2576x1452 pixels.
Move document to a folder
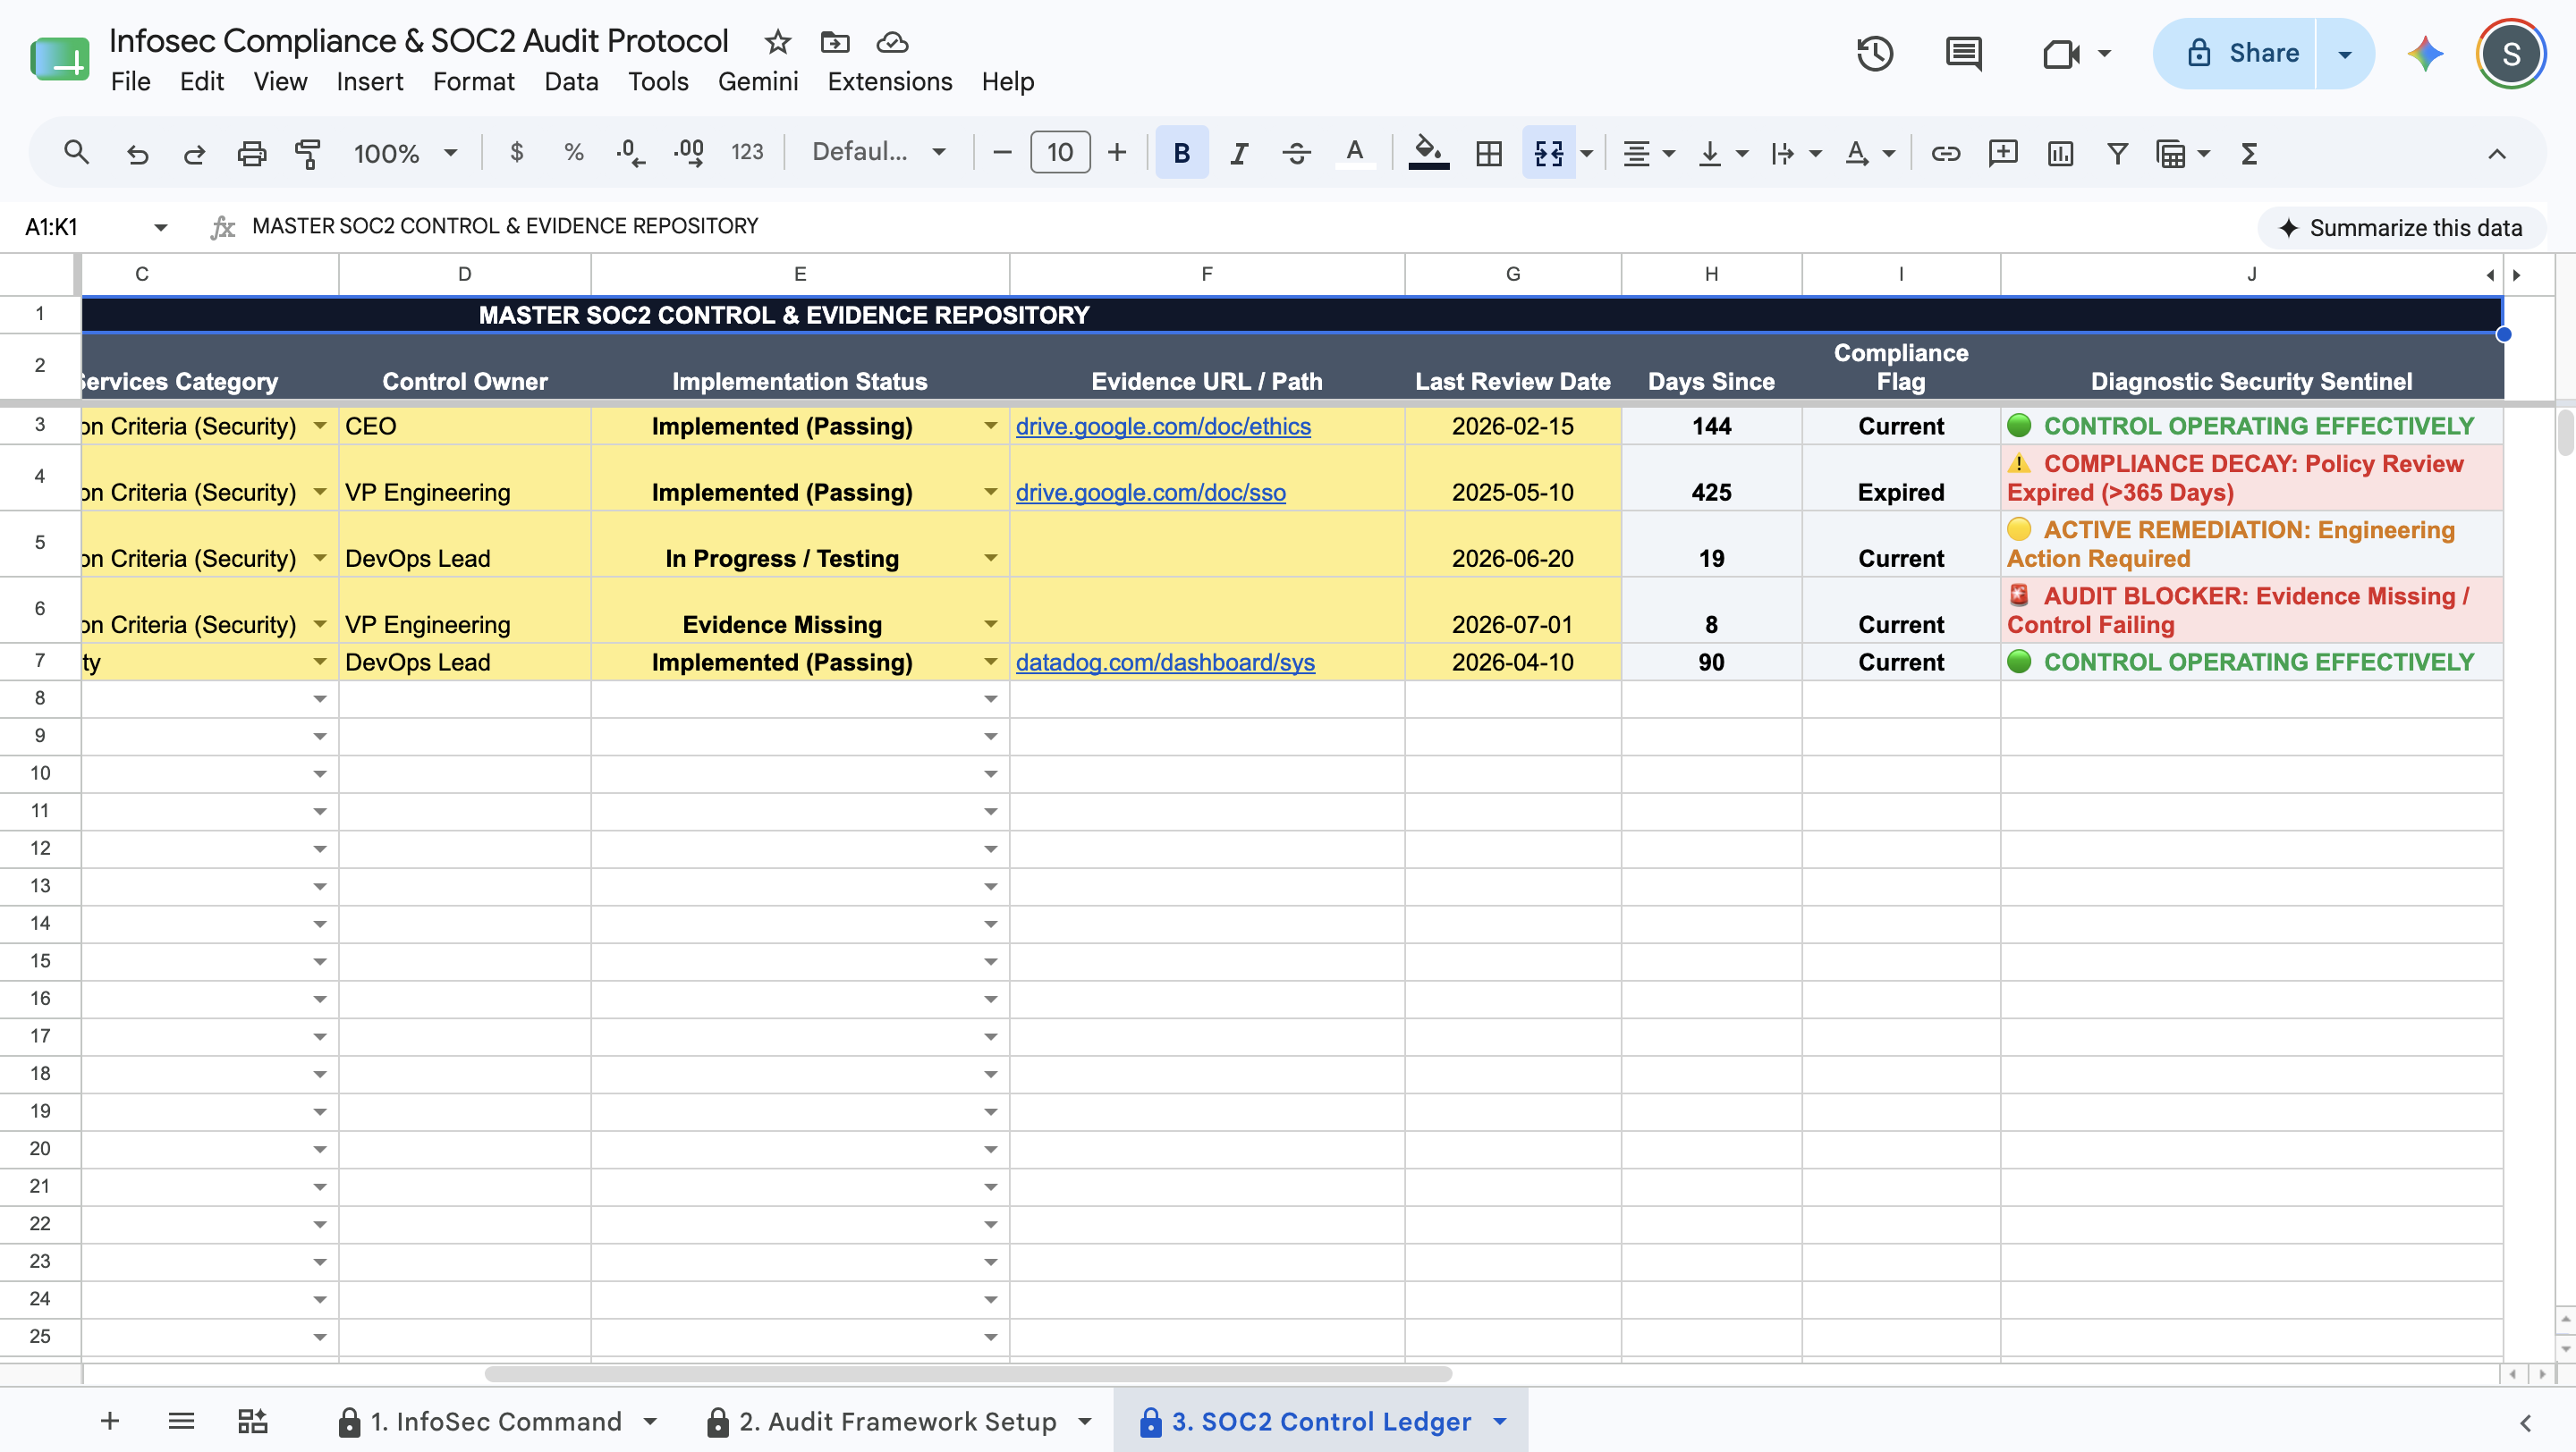(835, 42)
